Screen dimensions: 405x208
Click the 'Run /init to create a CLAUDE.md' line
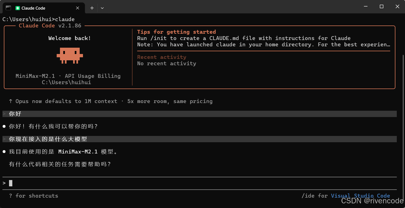[244, 38]
